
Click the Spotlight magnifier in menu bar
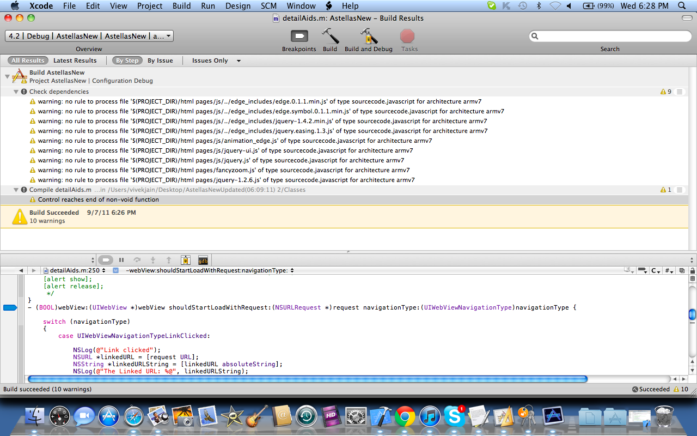pos(682,6)
